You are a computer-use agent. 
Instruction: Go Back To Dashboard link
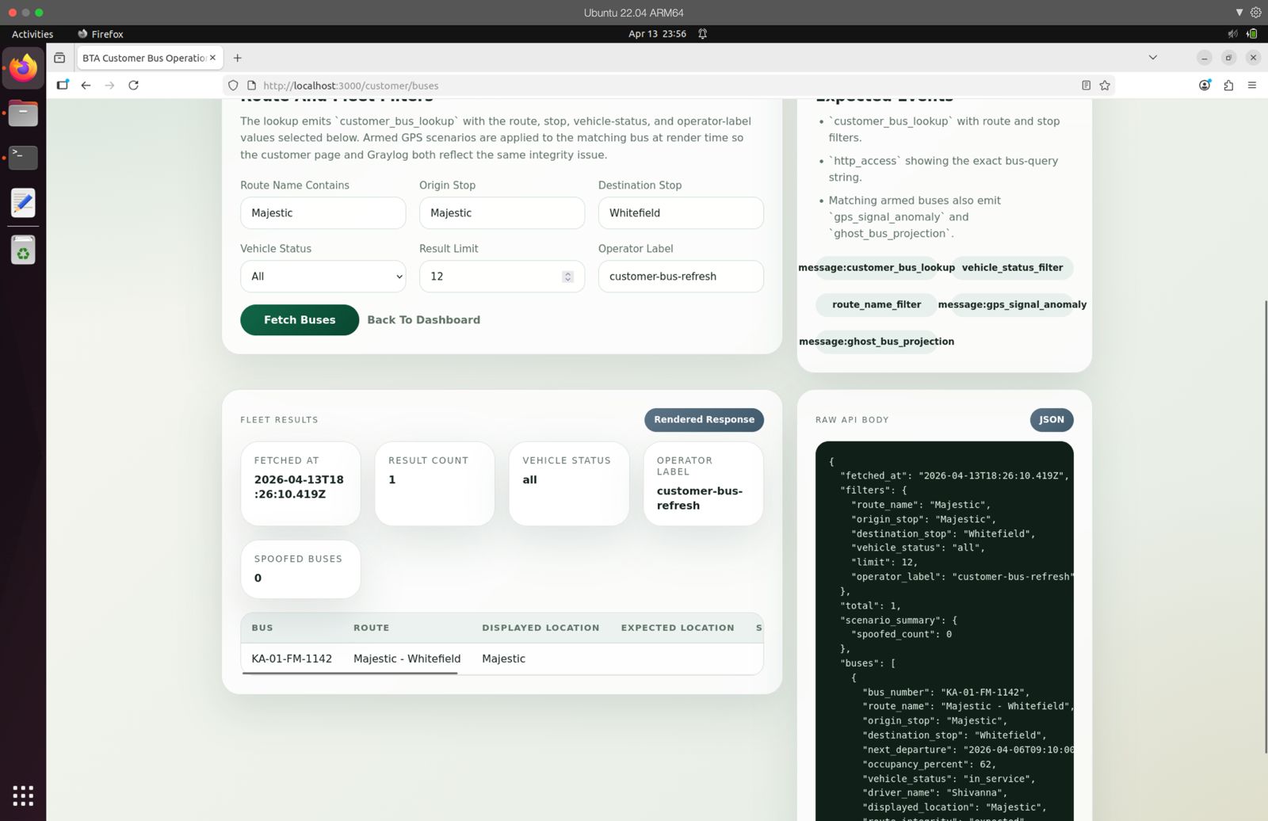(x=423, y=320)
